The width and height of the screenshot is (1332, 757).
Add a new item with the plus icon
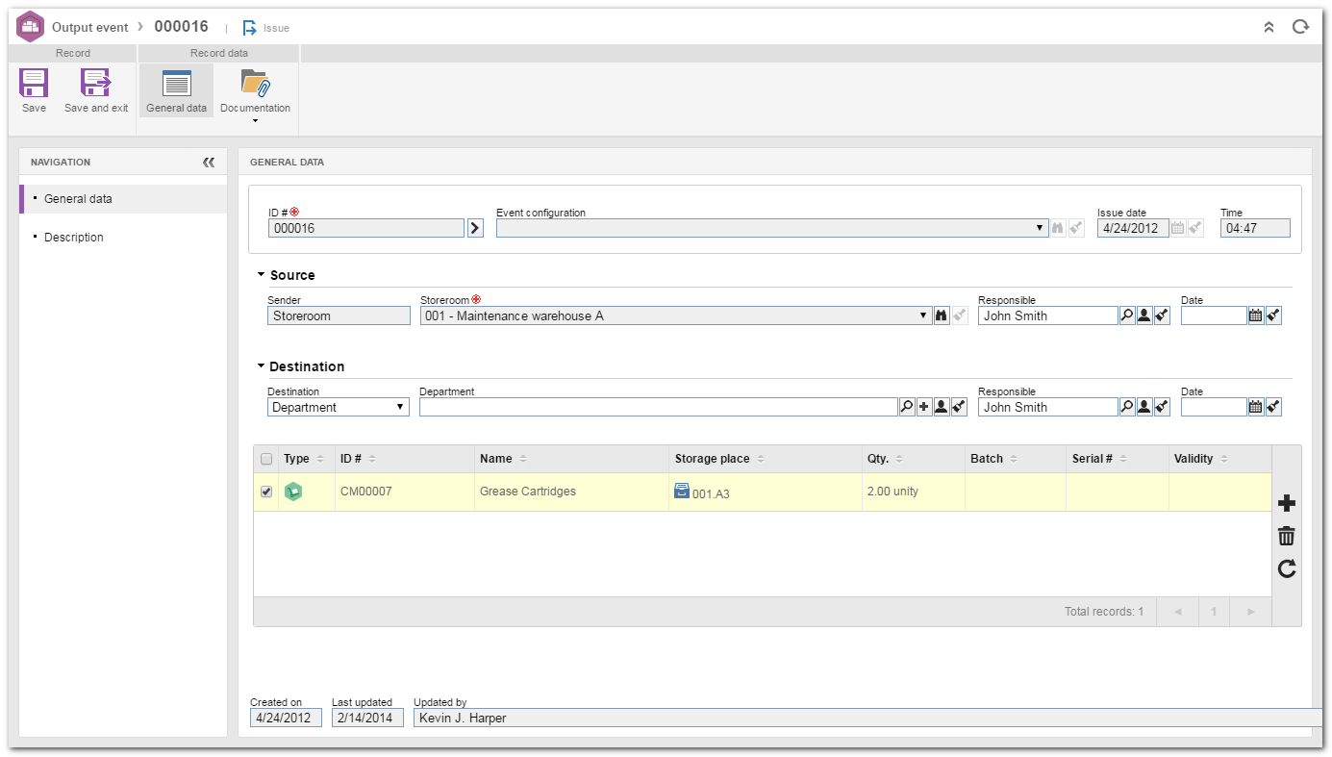[x=1287, y=503]
